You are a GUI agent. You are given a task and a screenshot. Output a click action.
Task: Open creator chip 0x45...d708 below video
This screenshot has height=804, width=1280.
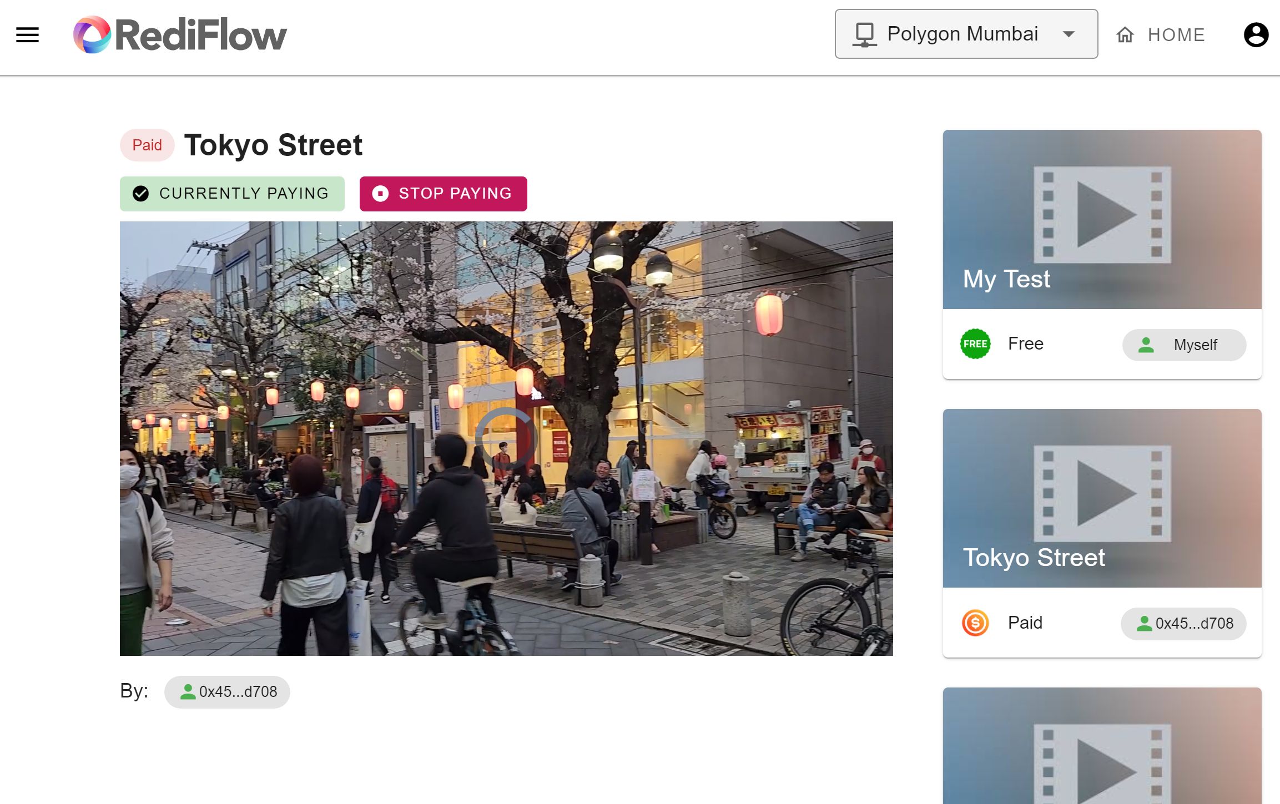[x=227, y=691]
